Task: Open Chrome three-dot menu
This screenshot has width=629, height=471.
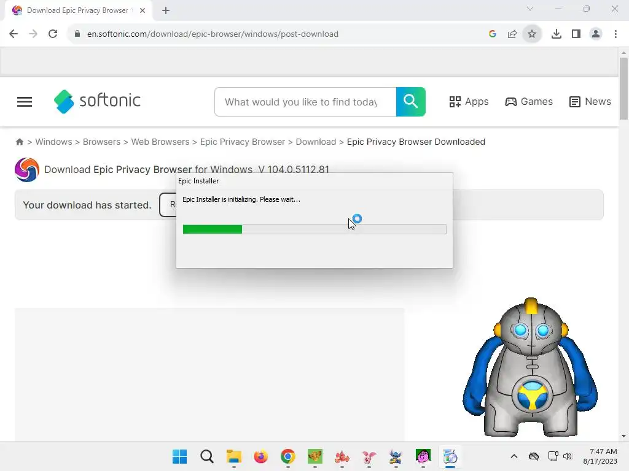Action: coord(615,34)
